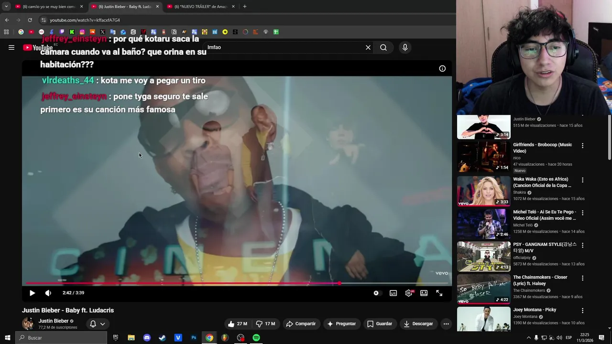Reload the current page
612x344 pixels.
click(x=30, y=20)
